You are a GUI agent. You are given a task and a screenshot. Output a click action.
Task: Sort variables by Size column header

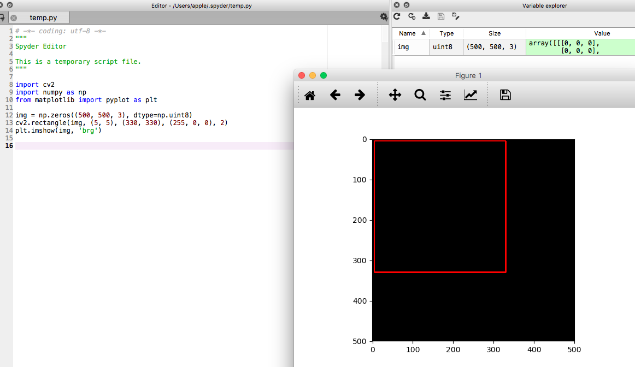(495, 33)
